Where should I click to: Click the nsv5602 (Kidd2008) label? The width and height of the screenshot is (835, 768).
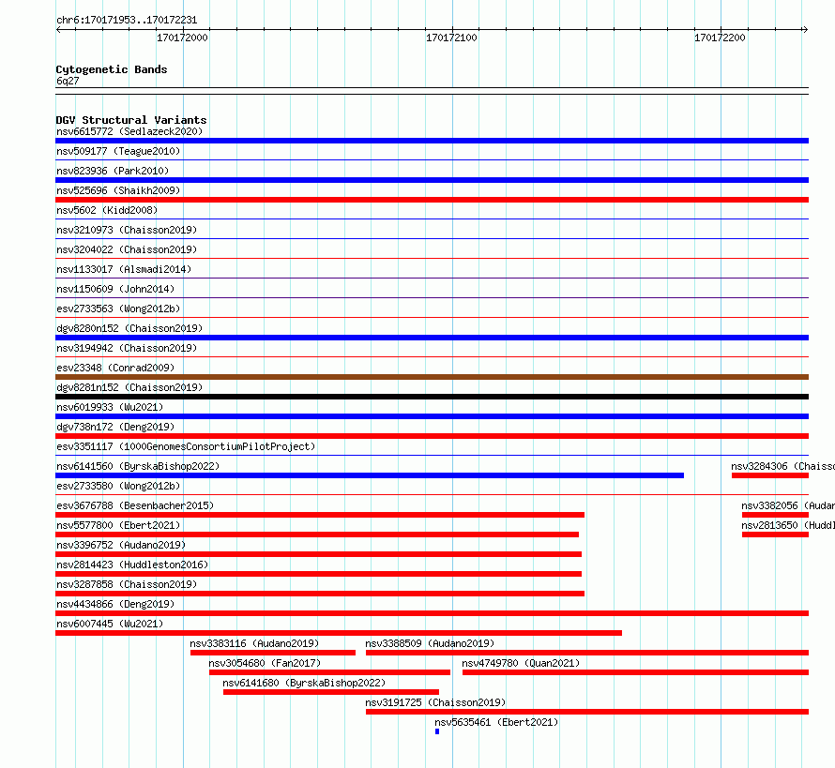107,210
